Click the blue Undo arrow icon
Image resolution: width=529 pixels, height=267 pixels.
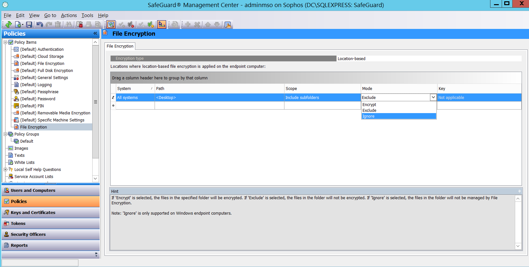[x=40, y=24]
